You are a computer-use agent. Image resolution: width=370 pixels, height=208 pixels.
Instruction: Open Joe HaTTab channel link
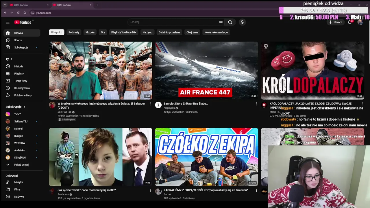[64, 112]
